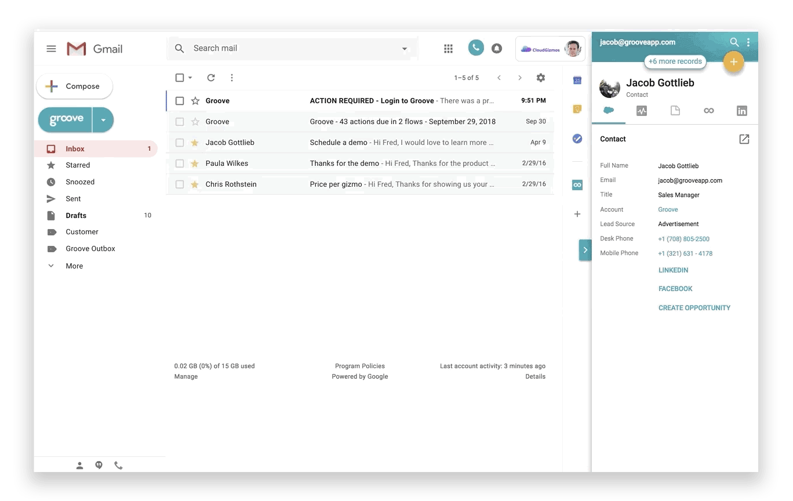Open Google Calendar side panel icon
793x501 pixels.
[577, 81]
